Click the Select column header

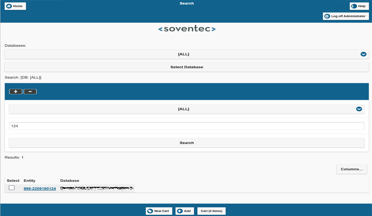pos(13,180)
